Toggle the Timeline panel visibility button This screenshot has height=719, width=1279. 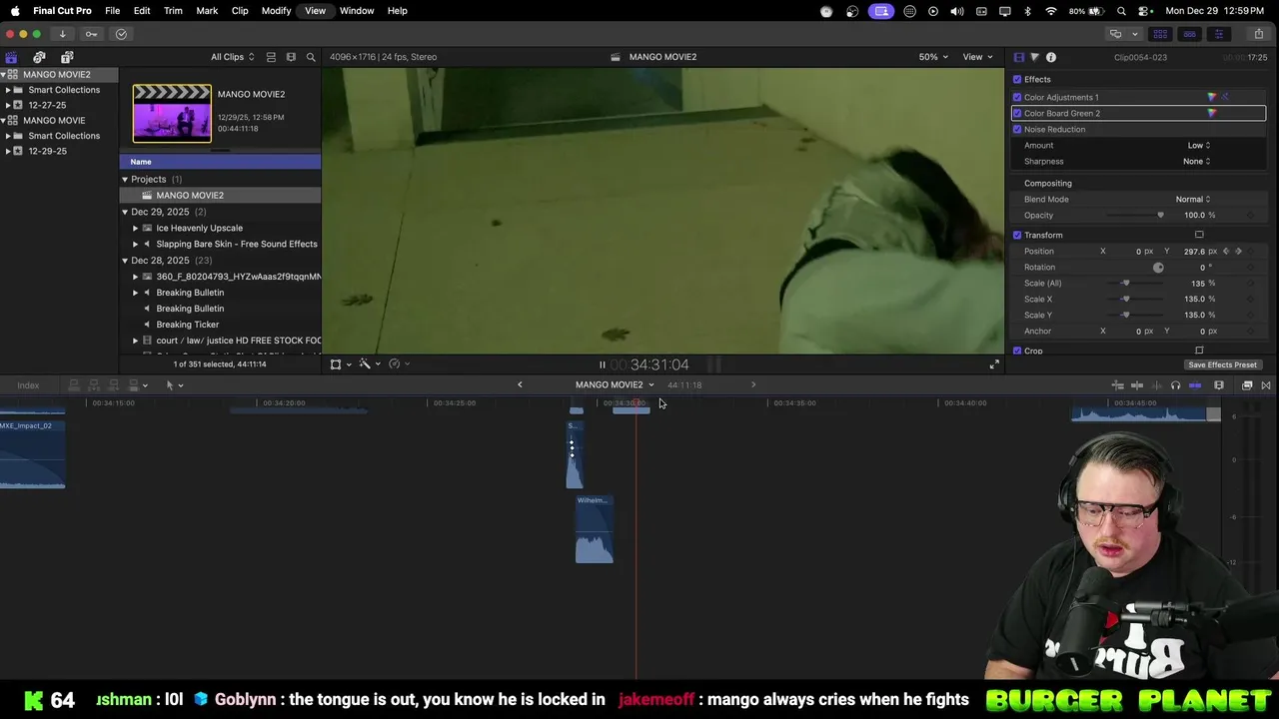pyautogui.click(x=1189, y=34)
